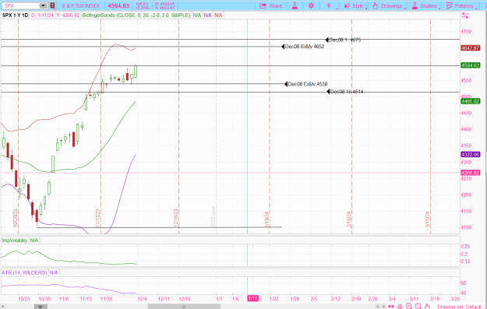Click the pan chart left-right arrows icon
Screen dimensions: 487x309
[391, 307]
